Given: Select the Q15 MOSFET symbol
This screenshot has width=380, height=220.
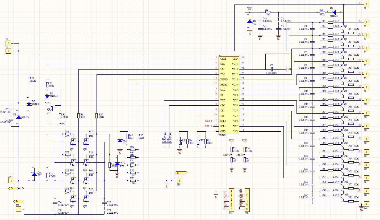Looking at the screenshot, I should tap(73, 141).
